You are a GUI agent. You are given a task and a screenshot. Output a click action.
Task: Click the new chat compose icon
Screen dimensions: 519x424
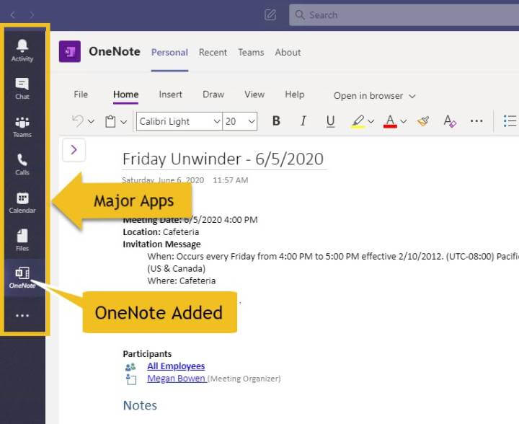pyautogui.click(x=270, y=14)
